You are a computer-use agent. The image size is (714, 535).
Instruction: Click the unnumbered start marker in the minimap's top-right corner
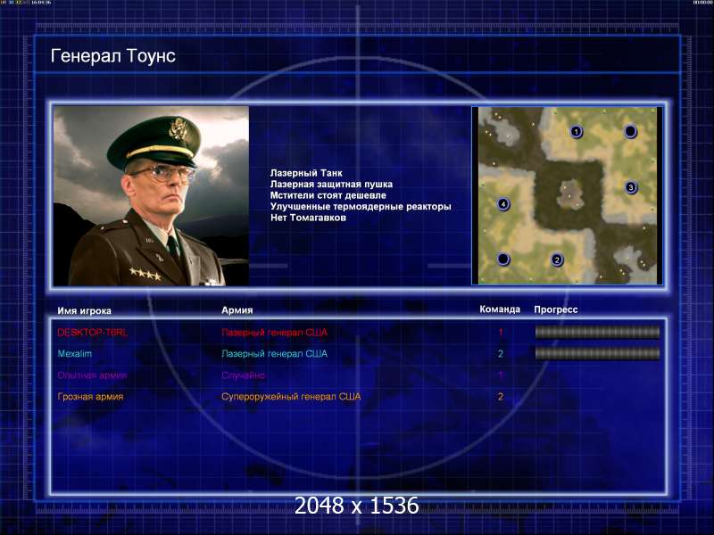point(630,131)
